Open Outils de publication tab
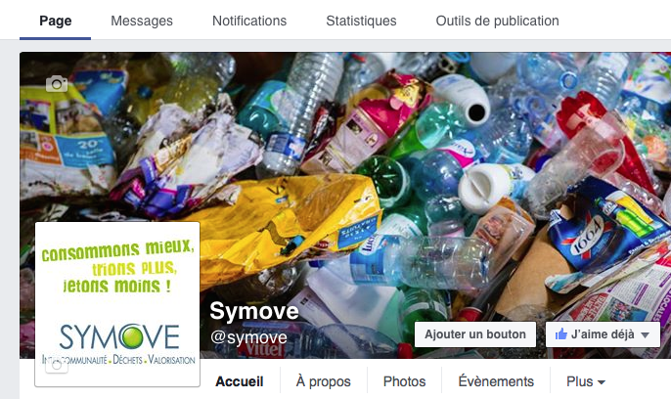 [497, 21]
